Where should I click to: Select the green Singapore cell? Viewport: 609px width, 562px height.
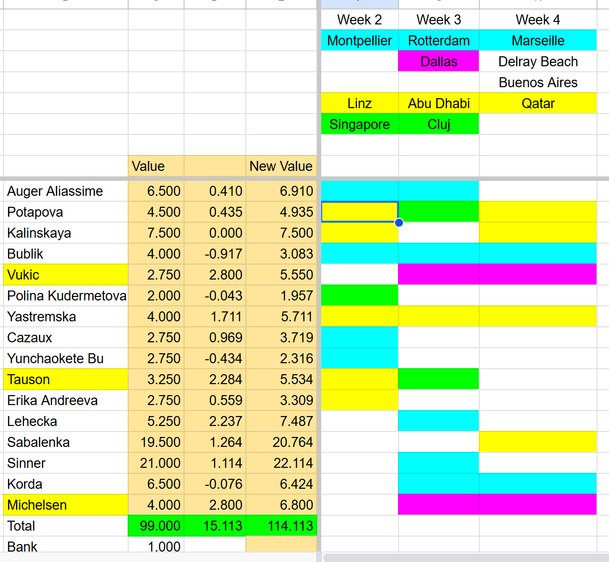tap(360, 125)
